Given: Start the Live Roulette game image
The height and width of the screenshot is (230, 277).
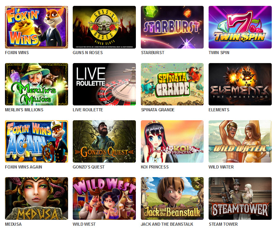Looking at the screenshot, I should tap(104, 84).
